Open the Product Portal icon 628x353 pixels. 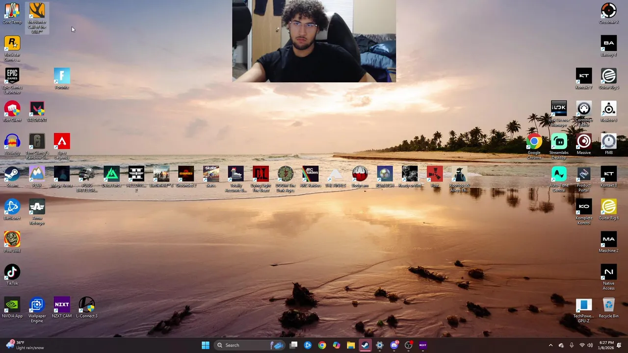[584, 179]
